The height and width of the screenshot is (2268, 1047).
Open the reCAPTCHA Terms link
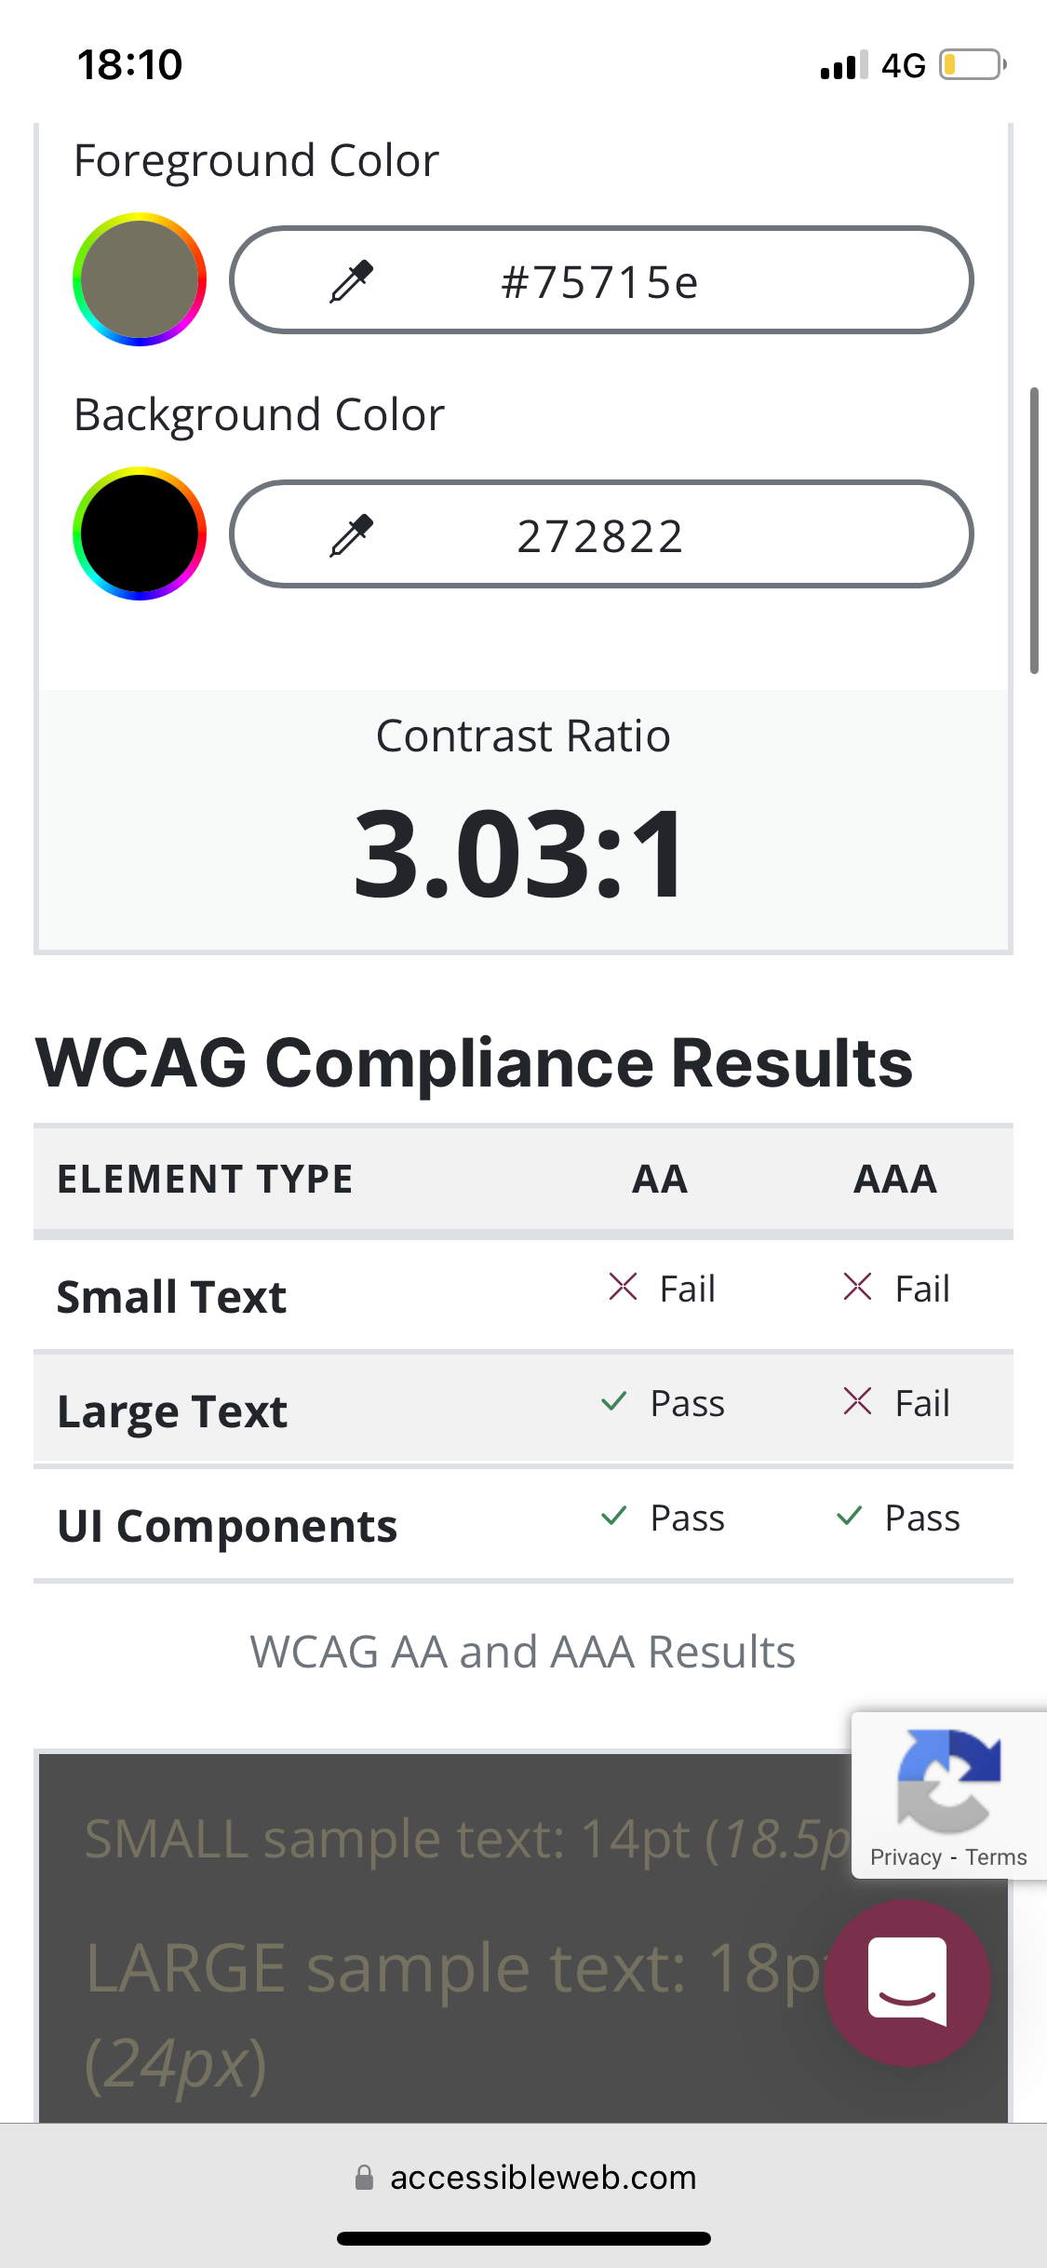pyautogui.click(x=996, y=1857)
